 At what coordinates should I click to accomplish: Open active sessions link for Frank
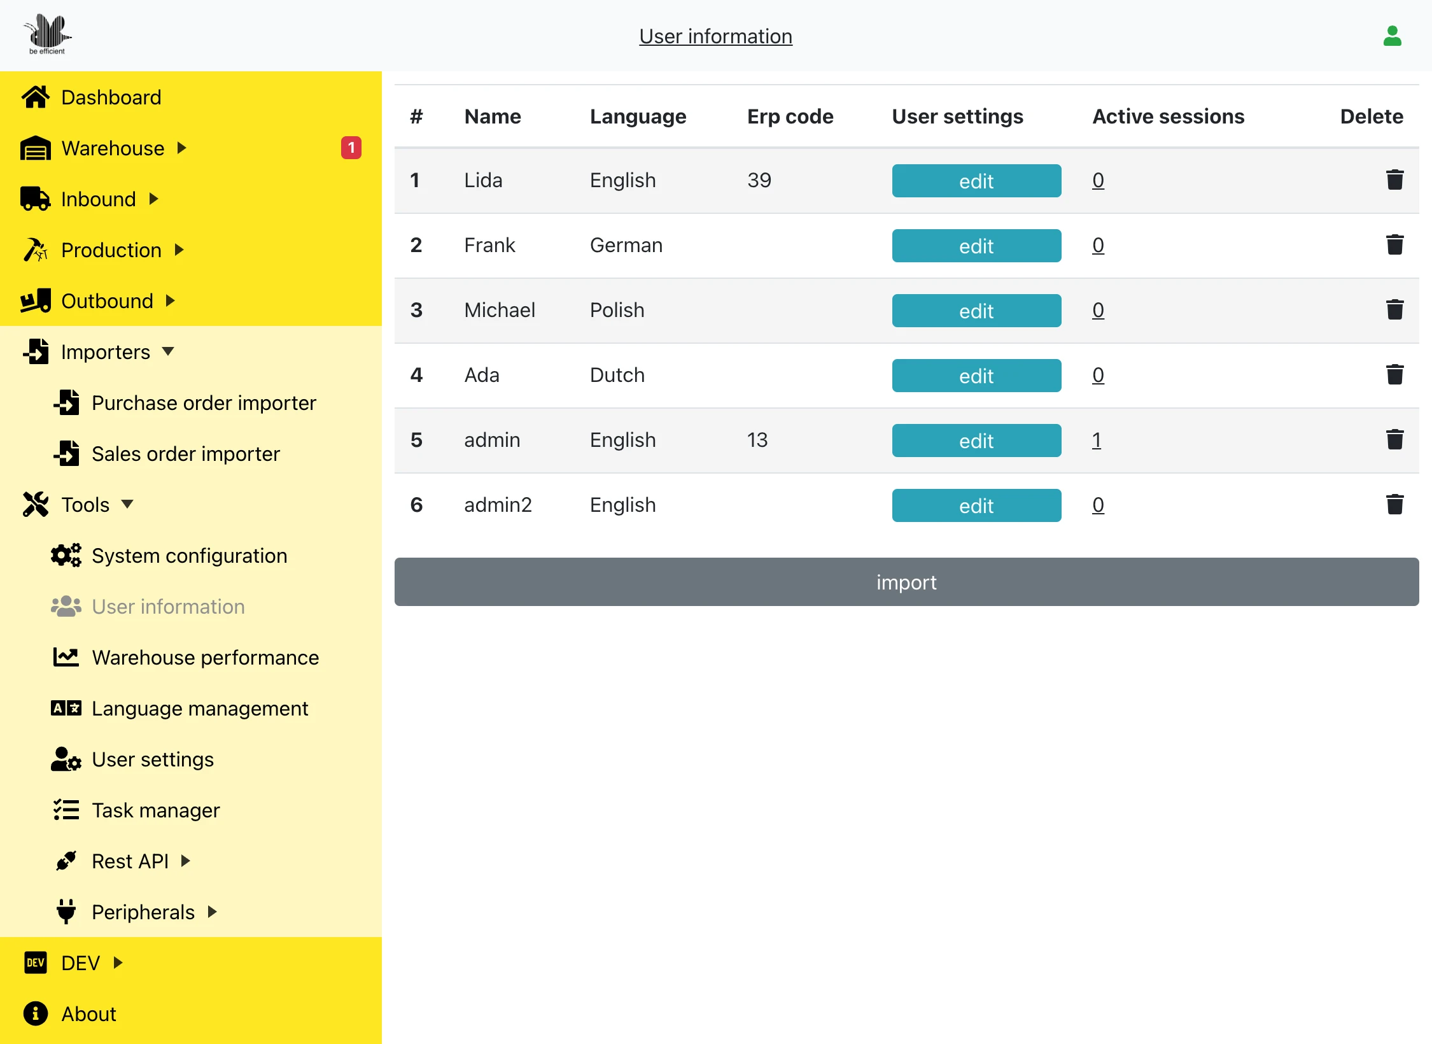pyautogui.click(x=1098, y=245)
